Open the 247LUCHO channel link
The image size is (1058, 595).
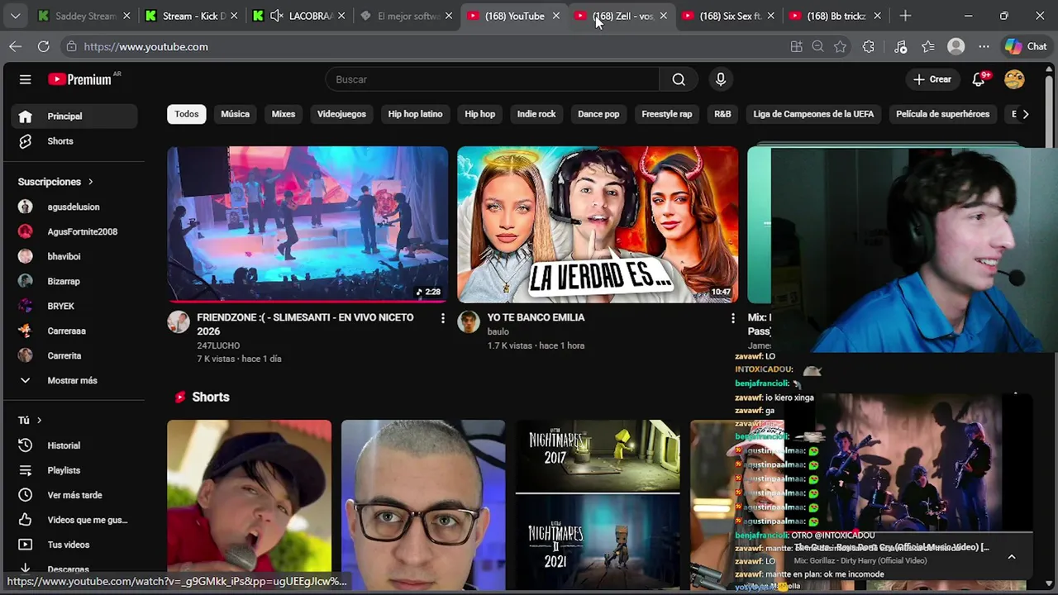click(218, 345)
